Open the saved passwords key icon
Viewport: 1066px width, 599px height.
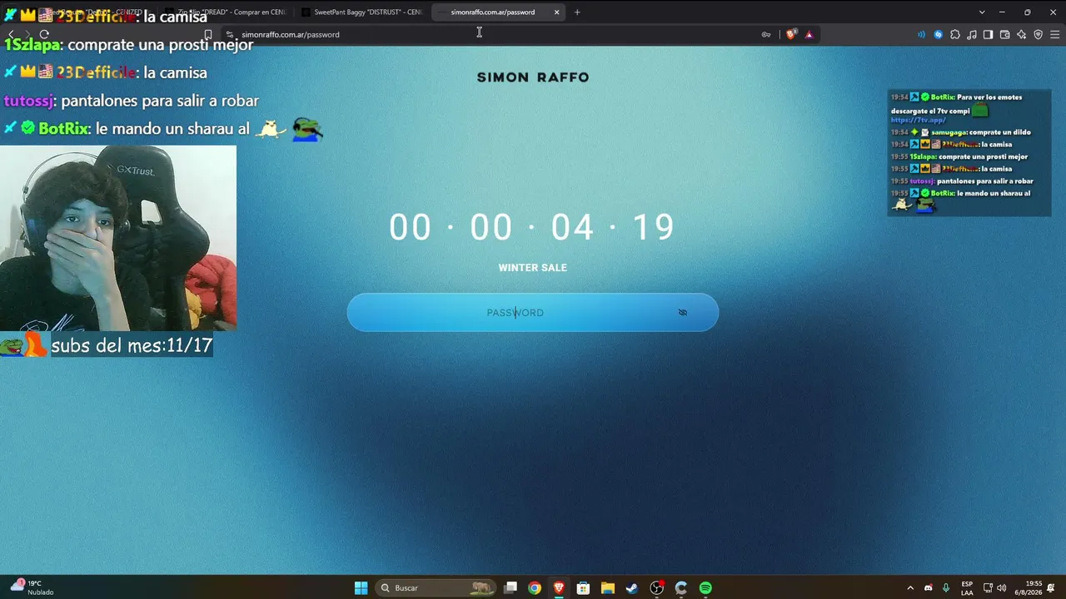point(766,35)
